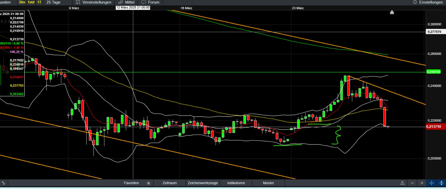Screen dimensions: 446x189
Task: Select the 1std timeframe
Action: (x=31, y=2)
